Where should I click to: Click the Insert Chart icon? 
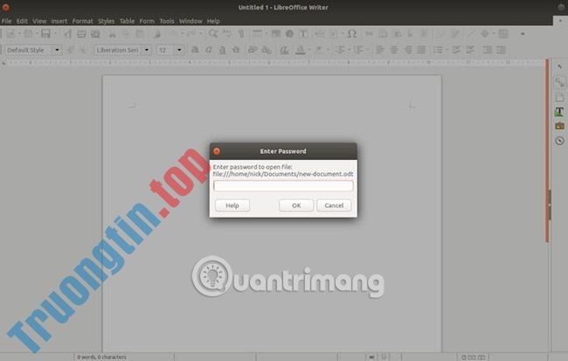(289, 34)
